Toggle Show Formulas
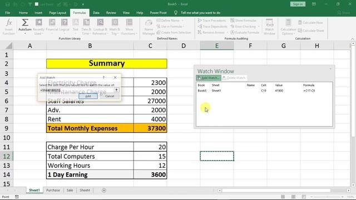The image size is (356, 200). tap(244, 21)
